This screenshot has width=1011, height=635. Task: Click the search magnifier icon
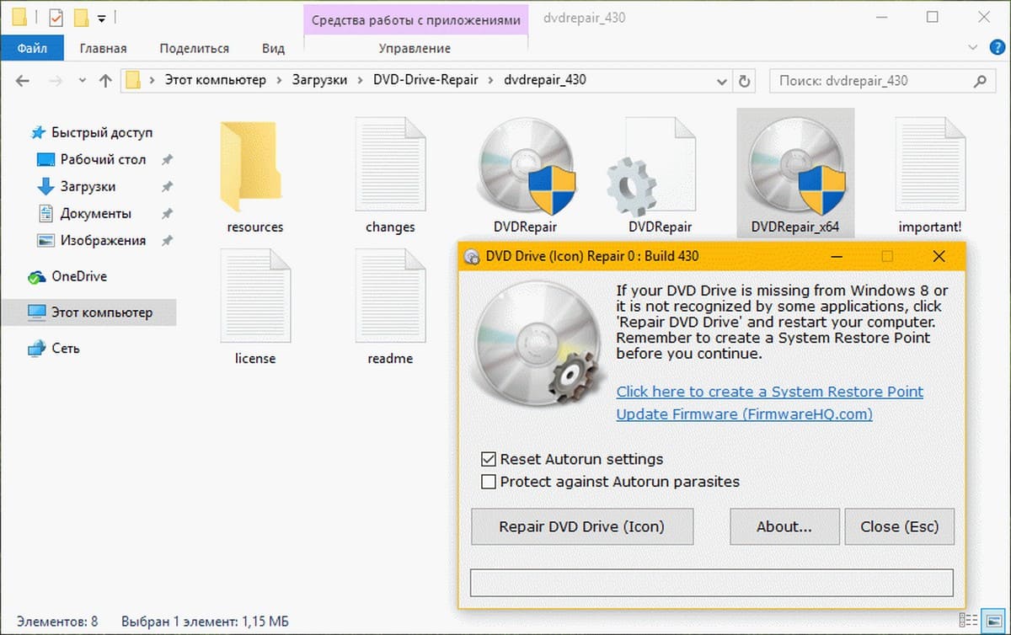point(980,81)
